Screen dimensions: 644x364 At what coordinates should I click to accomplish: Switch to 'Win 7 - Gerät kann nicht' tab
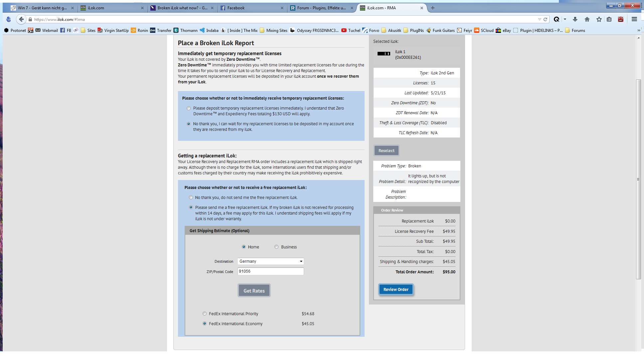42,8
